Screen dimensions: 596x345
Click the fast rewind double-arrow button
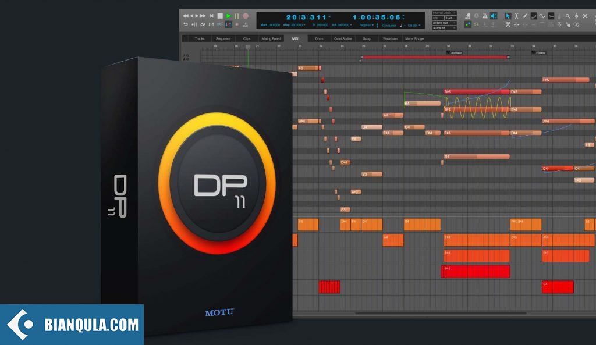(x=186, y=16)
